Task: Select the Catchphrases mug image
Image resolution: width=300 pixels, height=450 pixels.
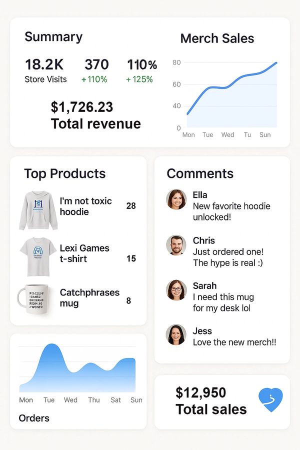Action: [35, 299]
